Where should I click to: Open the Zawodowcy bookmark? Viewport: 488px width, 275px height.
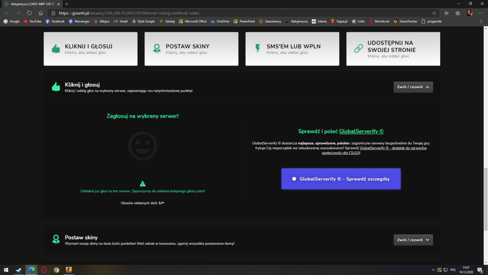(x=270, y=21)
